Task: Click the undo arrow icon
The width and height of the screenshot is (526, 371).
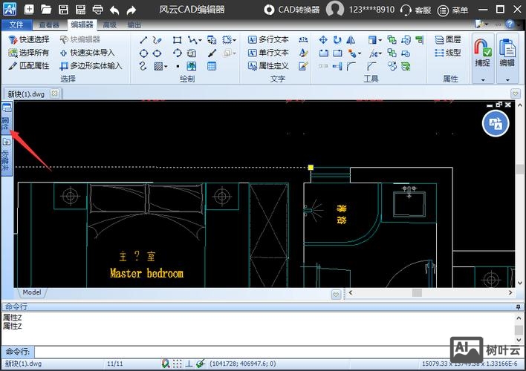Action: (114, 10)
